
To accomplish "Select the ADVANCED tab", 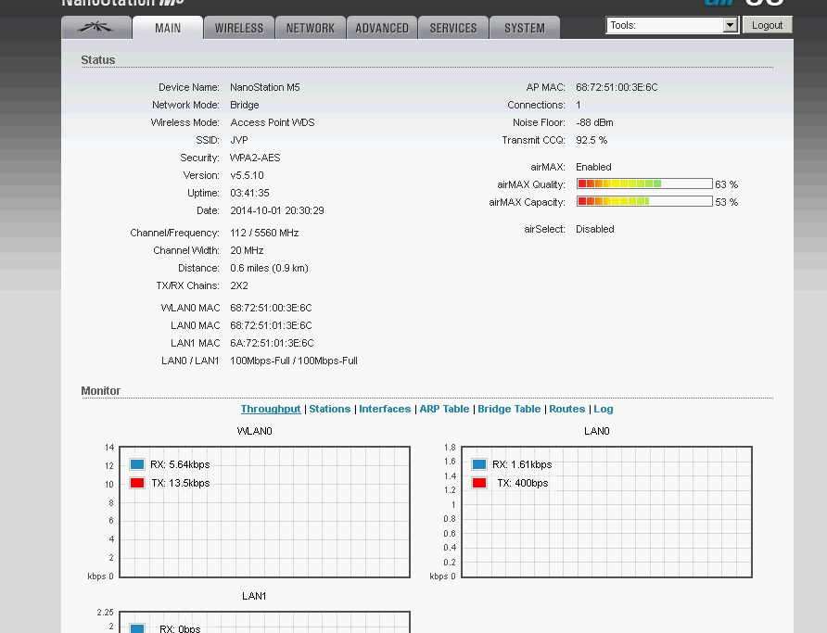I will pyautogui.click(x=382, y=28).
